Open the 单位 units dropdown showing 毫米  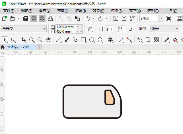165,29
